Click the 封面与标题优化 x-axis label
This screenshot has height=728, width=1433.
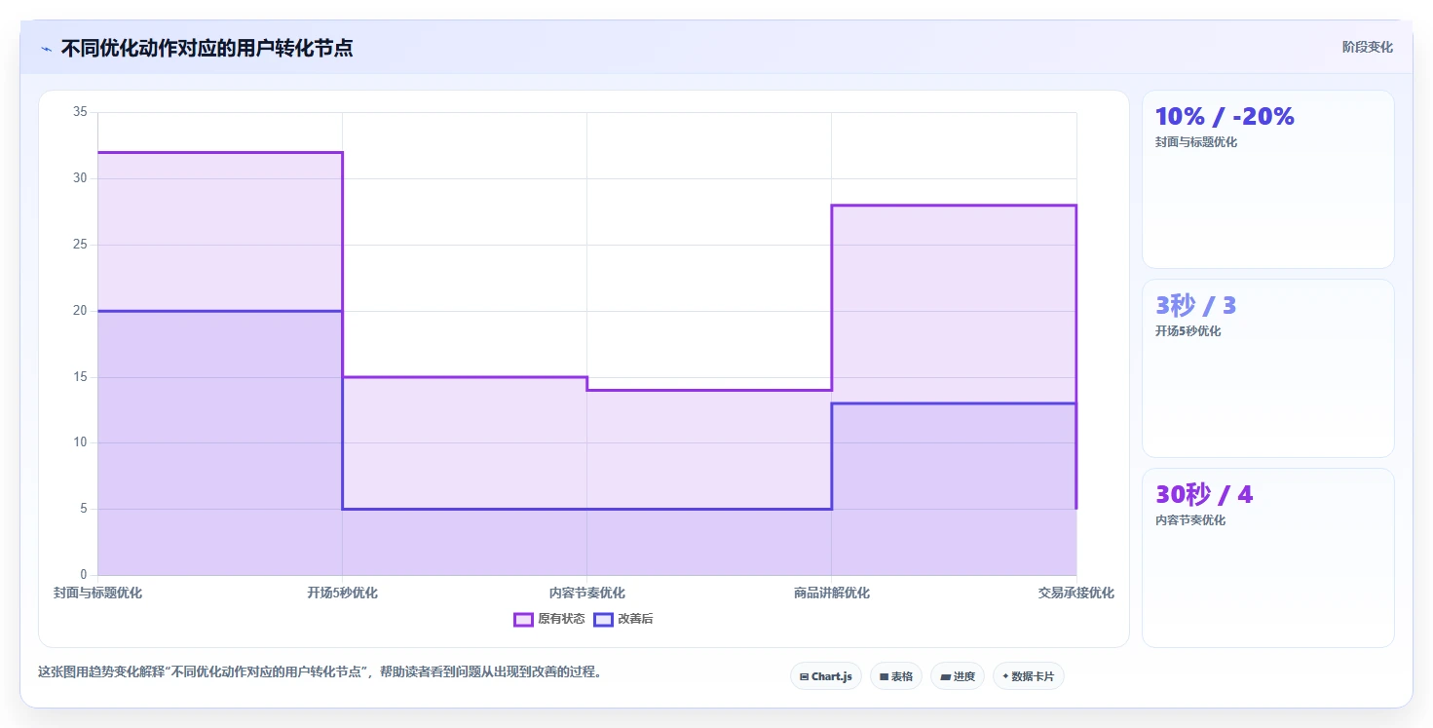coord(97,593)
